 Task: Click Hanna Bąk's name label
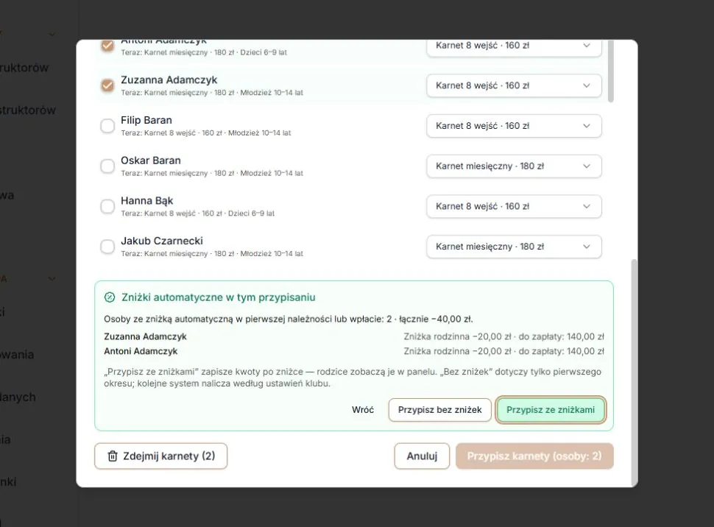click(x=147, y=201)
